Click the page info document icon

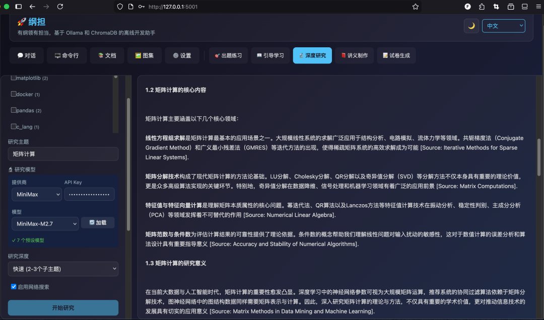[131, 7]
